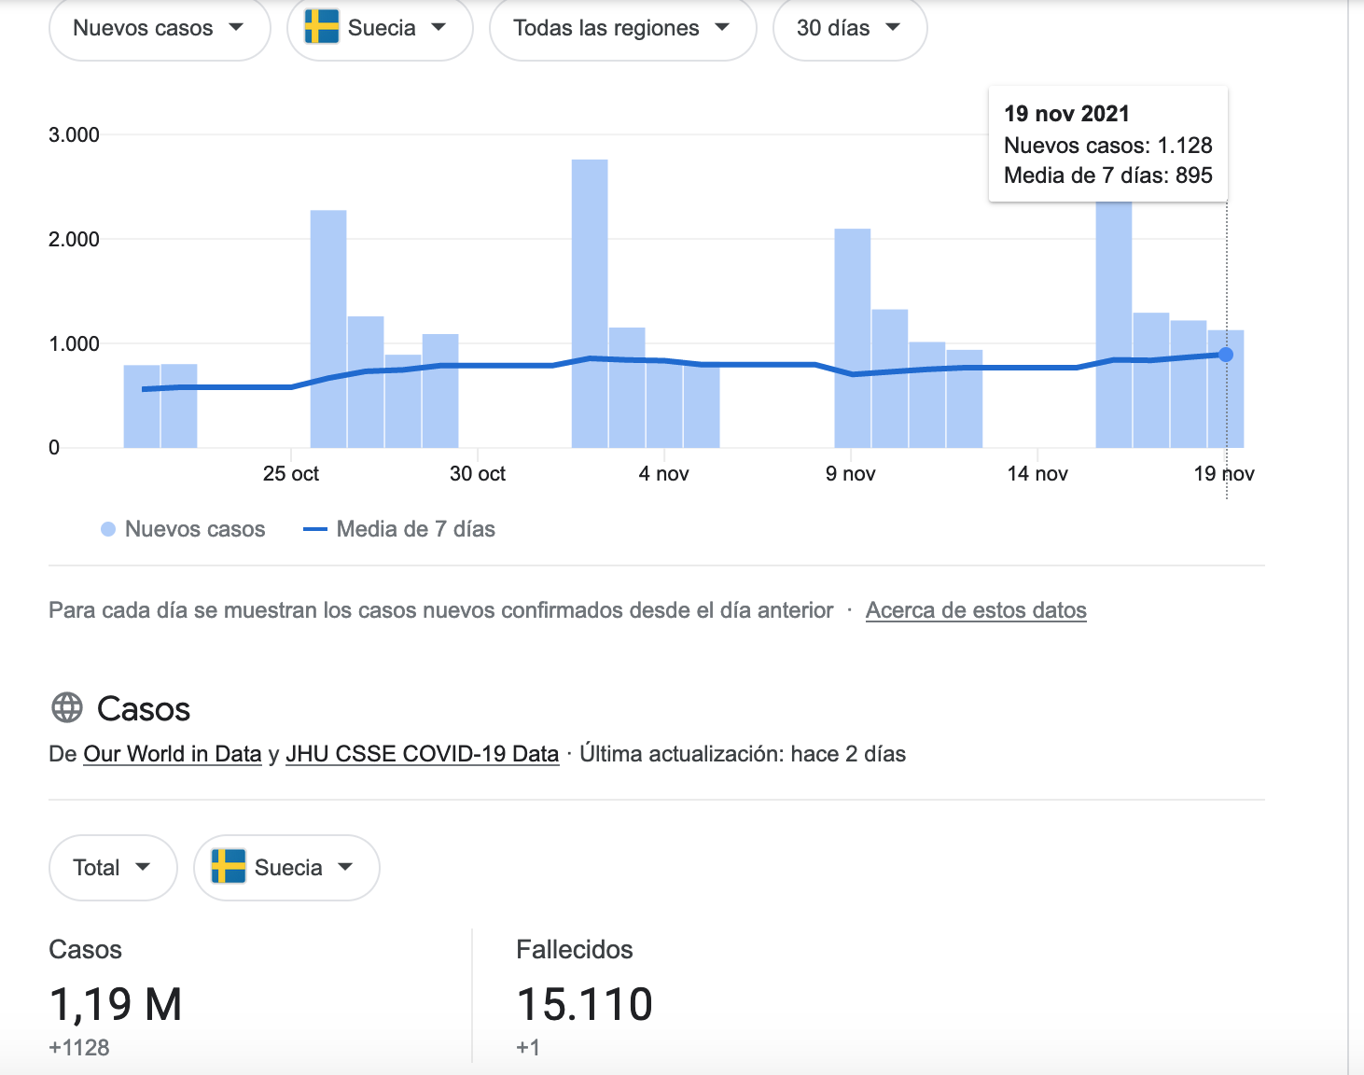The height and width of the screenshot is (1075, 1364).
Task: Click the Casos 1,19 M figure
Action: pyautogui.click(x=116, y=1005)
